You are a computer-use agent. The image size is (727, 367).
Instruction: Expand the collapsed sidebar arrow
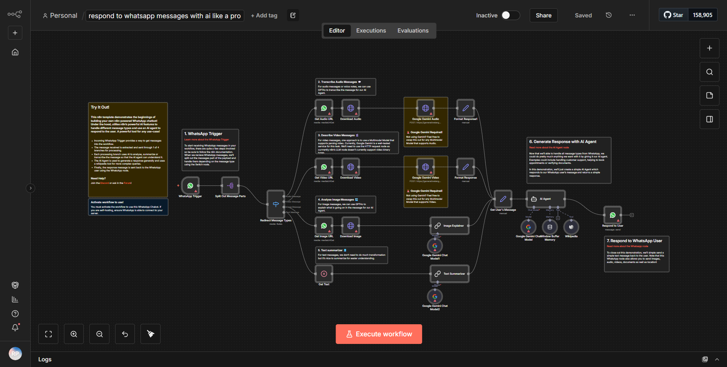pyautogui.click(x=31, y=188)
